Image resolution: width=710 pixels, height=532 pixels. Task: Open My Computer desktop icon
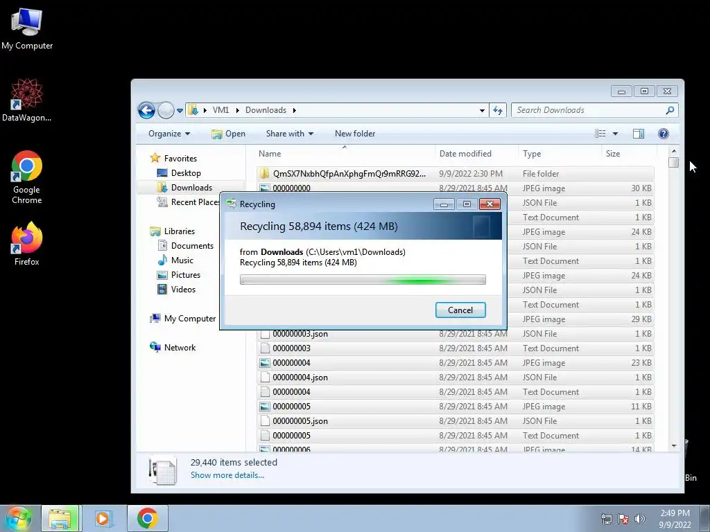(x=27, y=28)
